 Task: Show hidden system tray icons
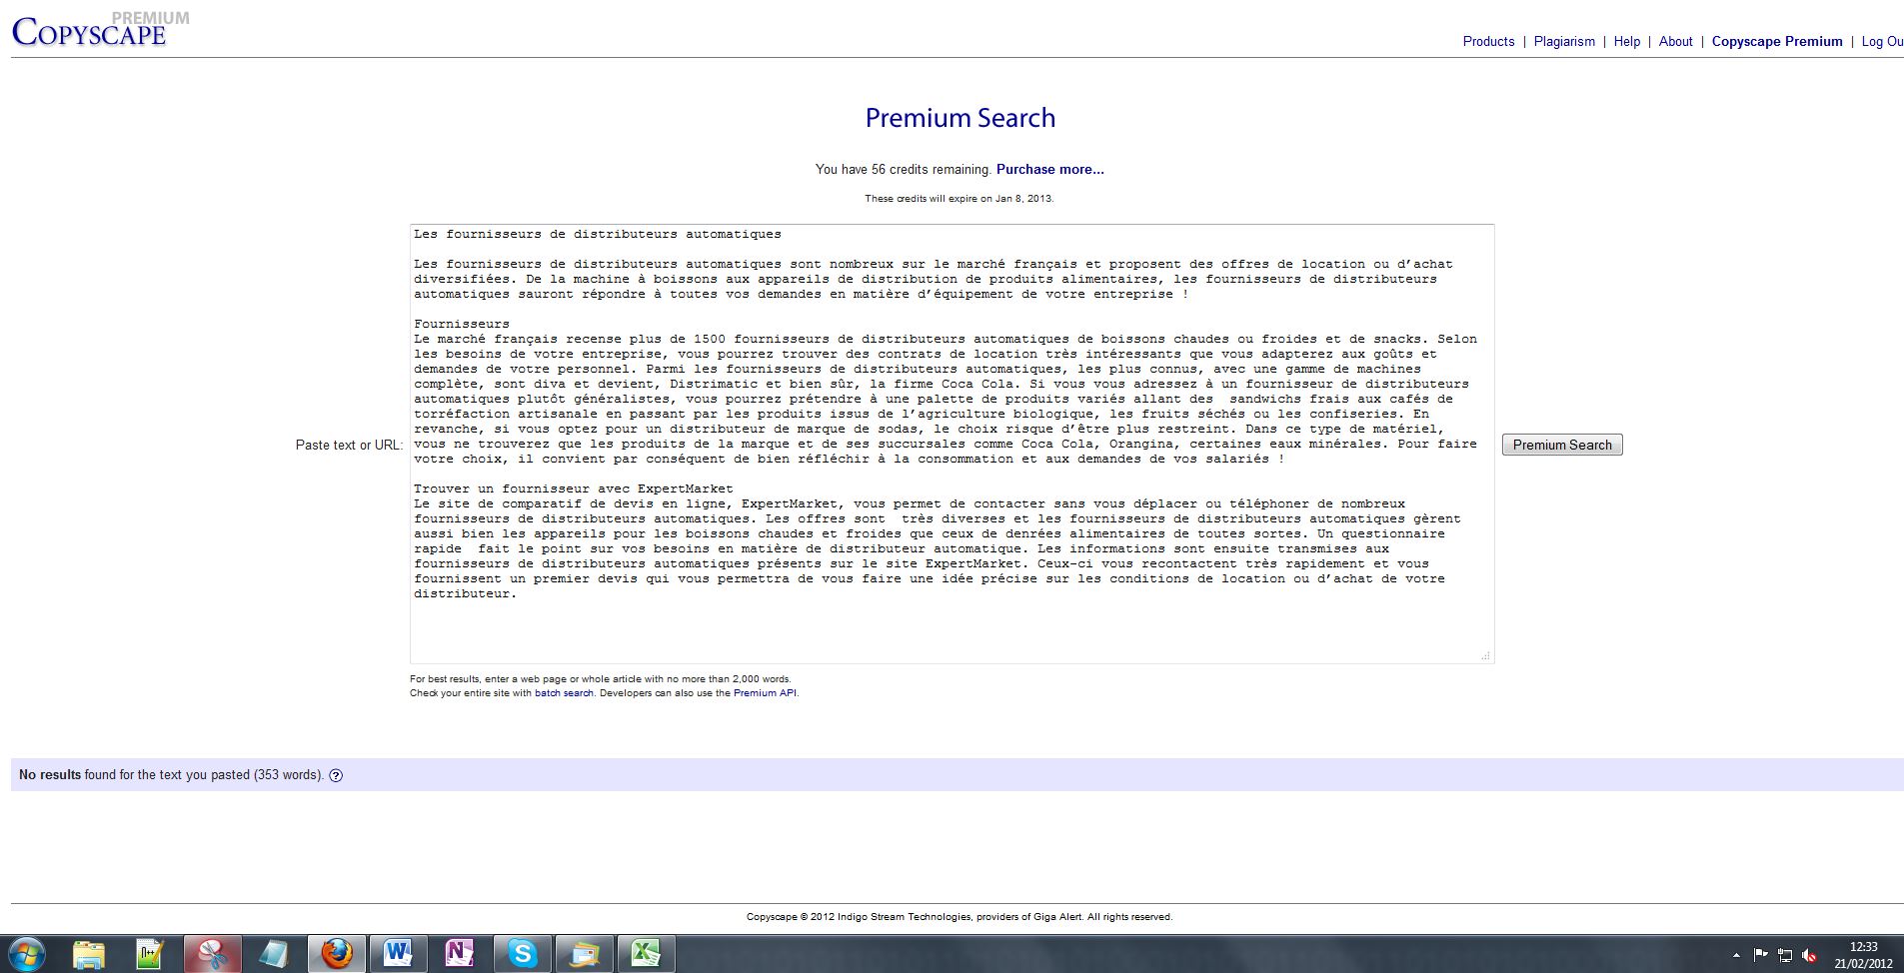pyautogui.click(x=1735, y=956)
